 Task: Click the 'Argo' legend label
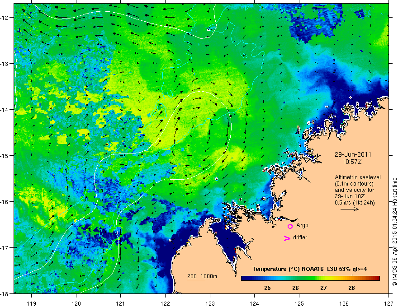tap(302, 225)
